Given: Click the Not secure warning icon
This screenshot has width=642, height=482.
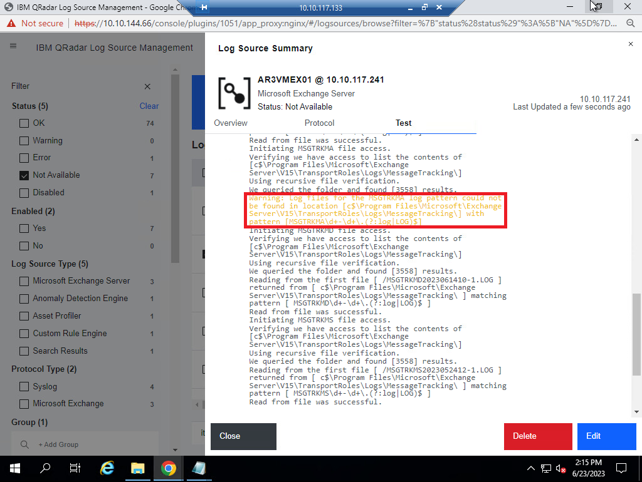Looking at the screenshot, I should pos(11,23).
